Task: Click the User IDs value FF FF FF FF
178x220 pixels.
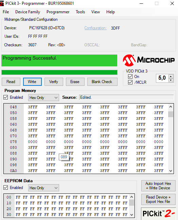Action: (38, 36)
